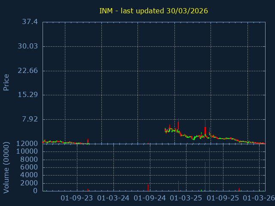Select the 6000 volume tick label

coord(27,167)
